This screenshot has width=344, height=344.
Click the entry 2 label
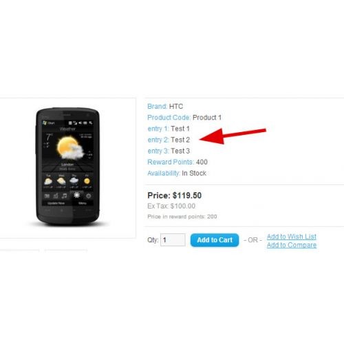click(x=158, y=140)
